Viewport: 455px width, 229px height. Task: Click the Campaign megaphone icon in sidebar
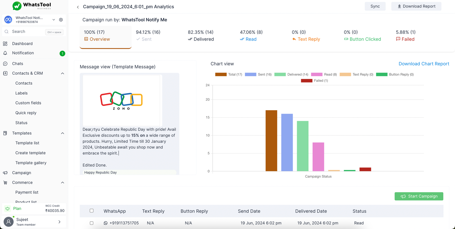pos(5,173)
